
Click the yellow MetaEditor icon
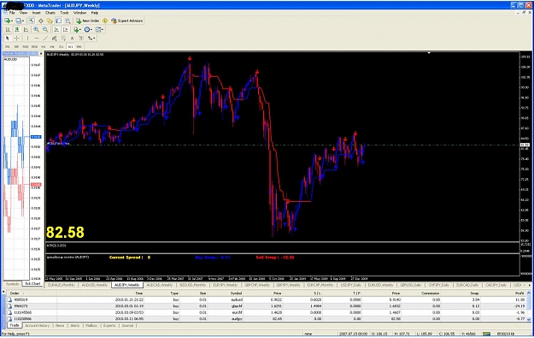pos(105,21)
